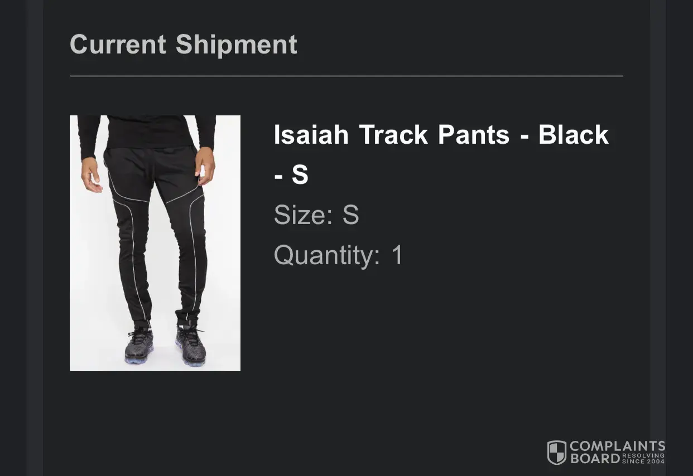The image size is (693, 476).
Task: Click the product title Isaiah Track Pants
Action: 441,135
